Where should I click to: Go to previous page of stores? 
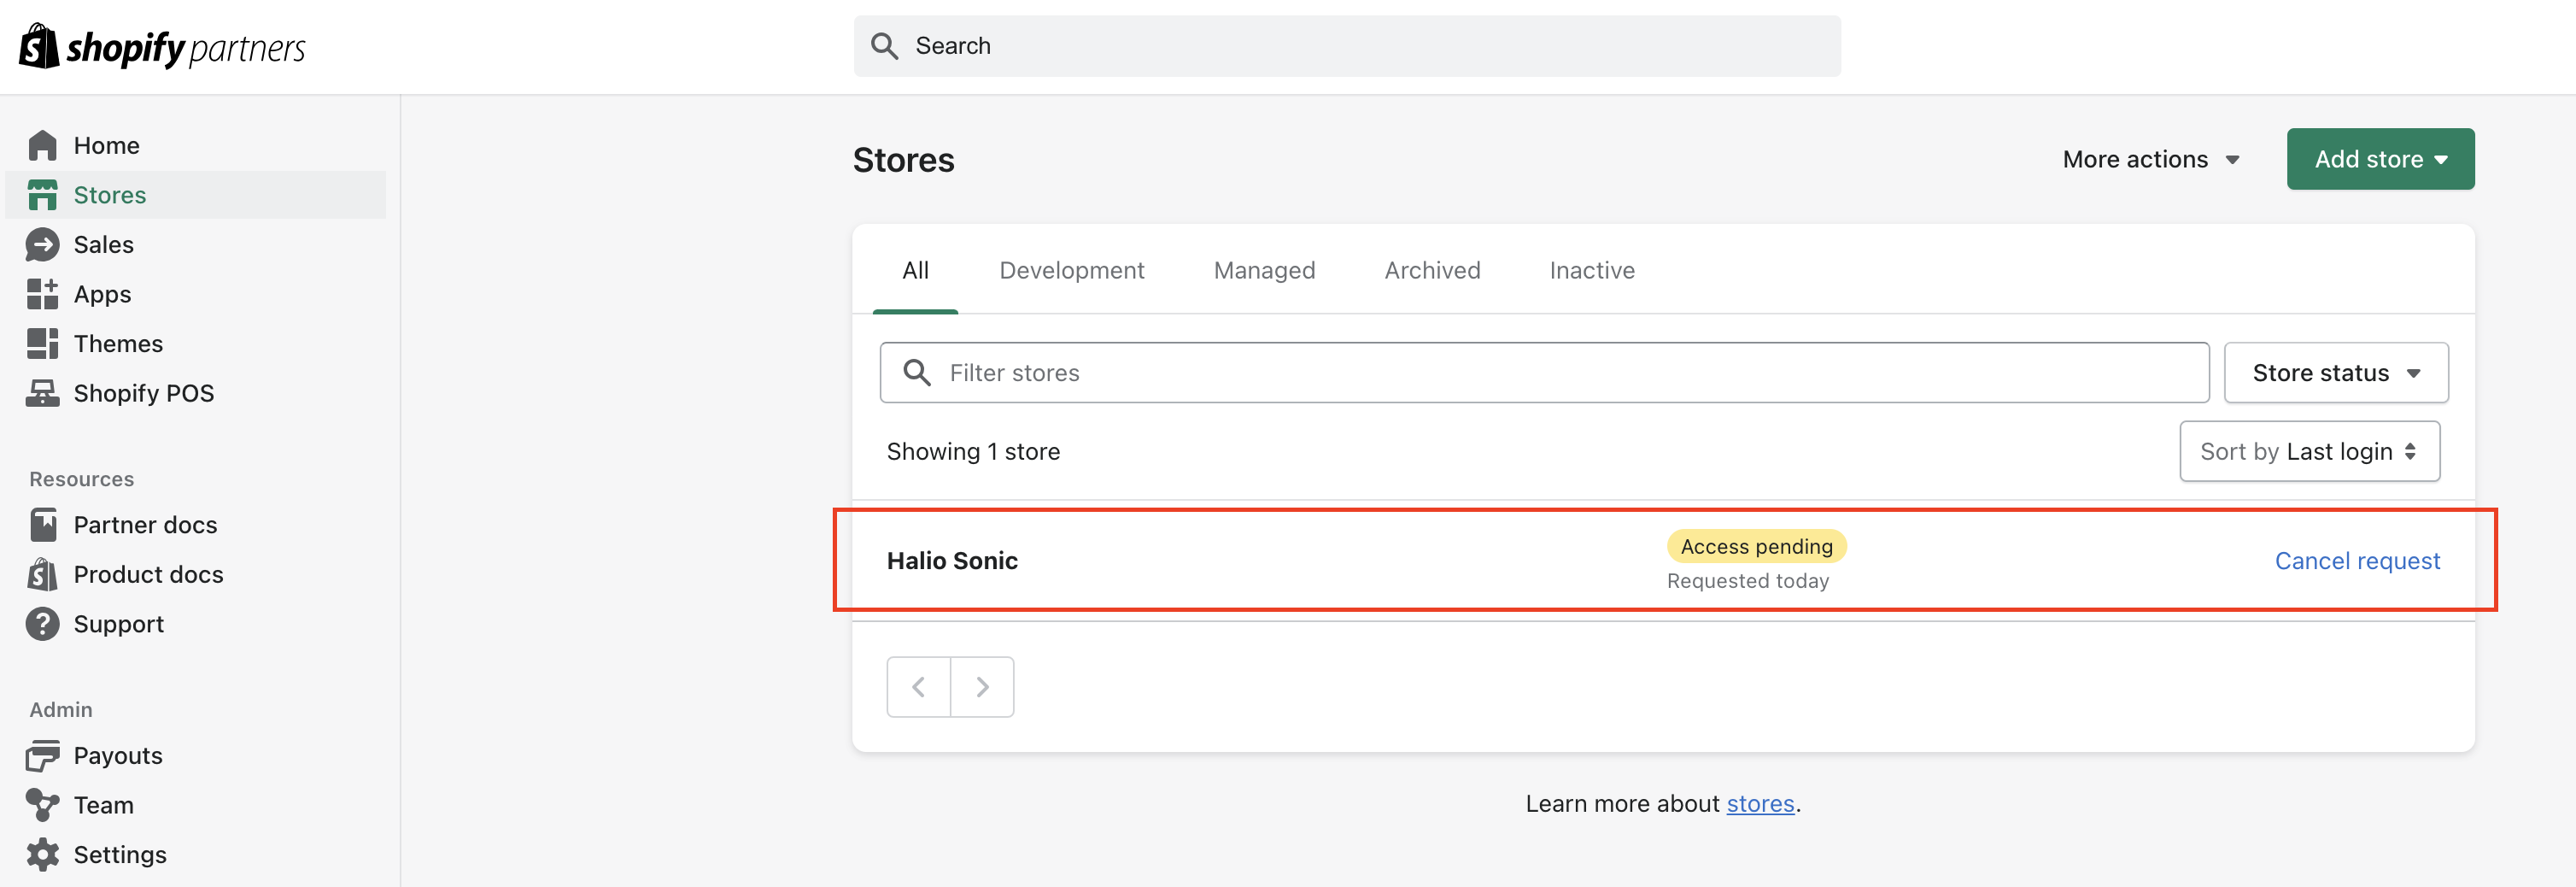coord(918,687)
